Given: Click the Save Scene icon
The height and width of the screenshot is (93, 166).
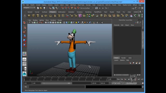Looking at the screenshot, I should point(44,8).
